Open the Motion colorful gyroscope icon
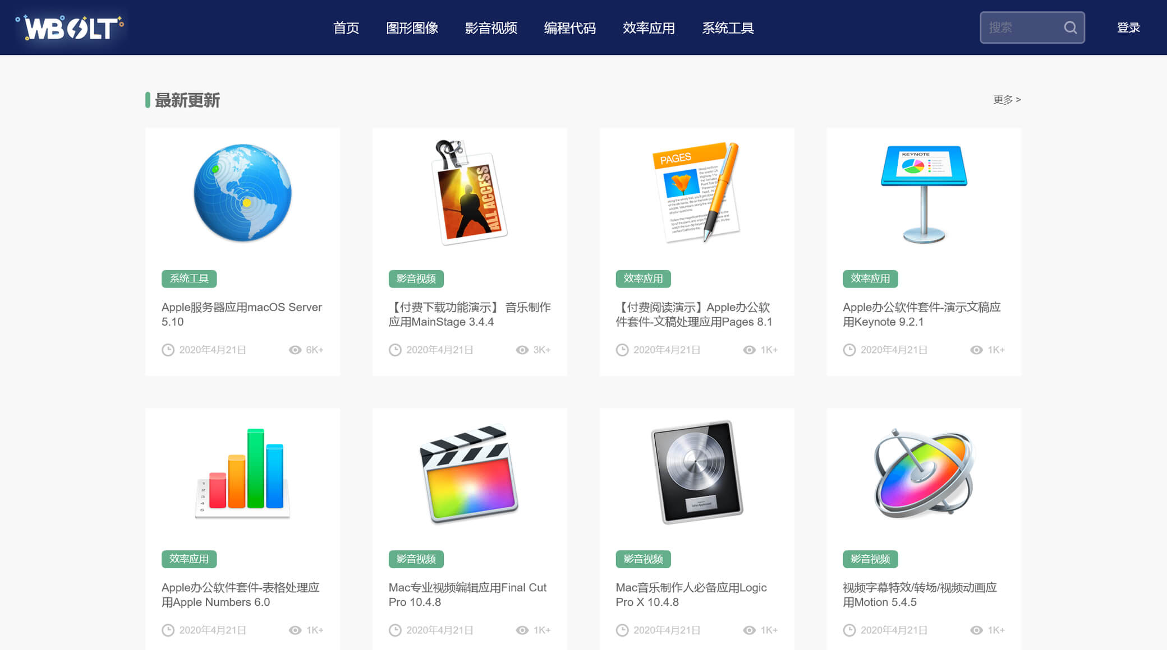Viewport: 1167px width, 650px height. pyautogui.click(x=924, y=473)
